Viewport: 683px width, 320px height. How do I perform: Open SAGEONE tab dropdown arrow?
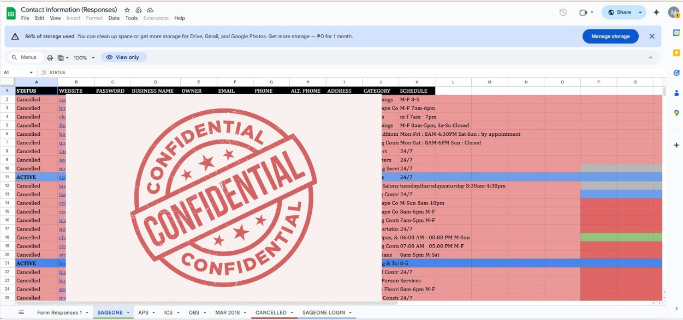128,313
